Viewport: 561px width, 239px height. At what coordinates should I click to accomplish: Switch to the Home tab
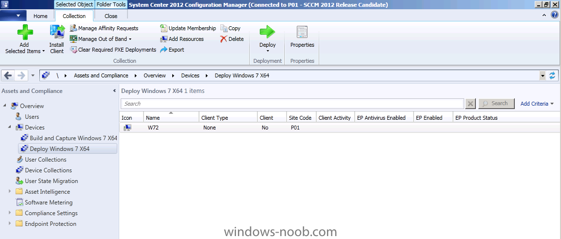(x=40, y=16)
